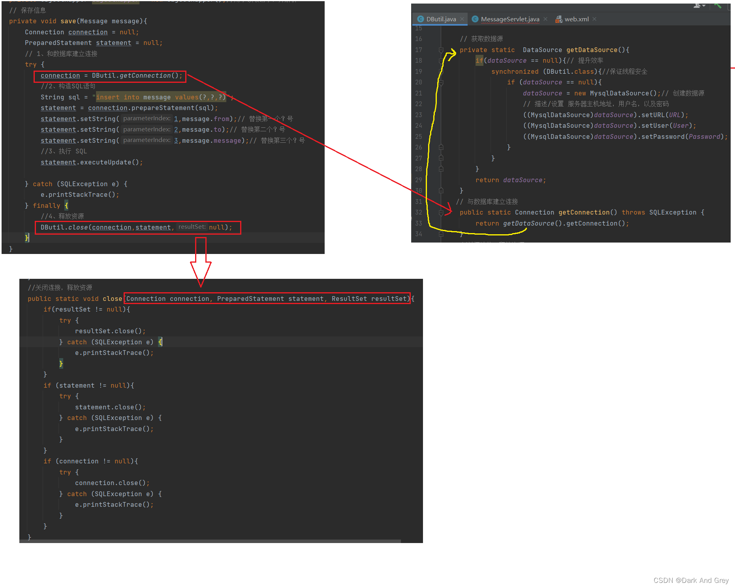Click getDataSource in the method declaration on line 17

pos(592,50)
